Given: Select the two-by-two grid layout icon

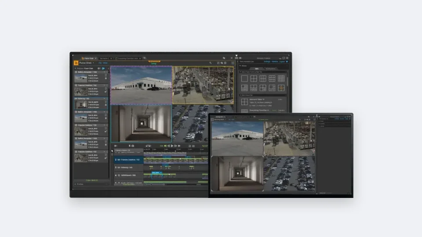Looking at the screenshot, I should click(254, 79).
